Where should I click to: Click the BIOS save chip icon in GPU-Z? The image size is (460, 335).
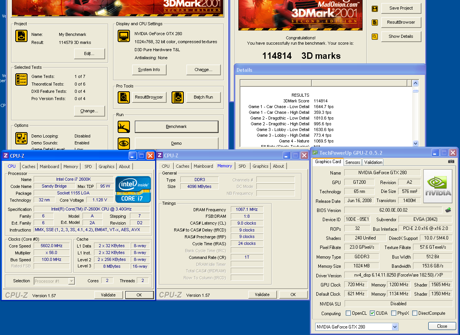click(448, 210)
